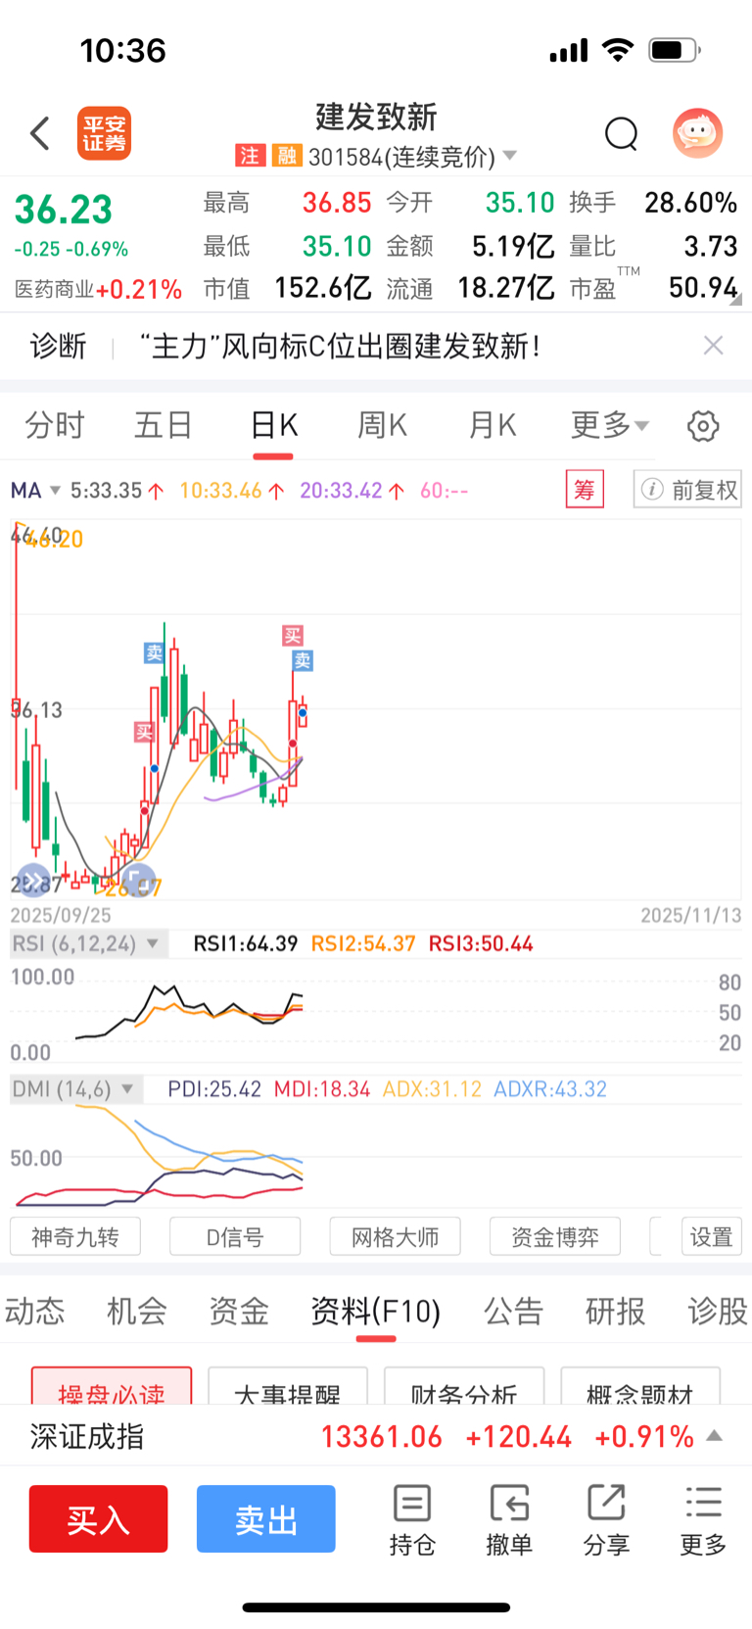The width and height of the screenshot is (752, 1629).
Task: Open the mascot assistant avatar
Action: coord(697,133)
